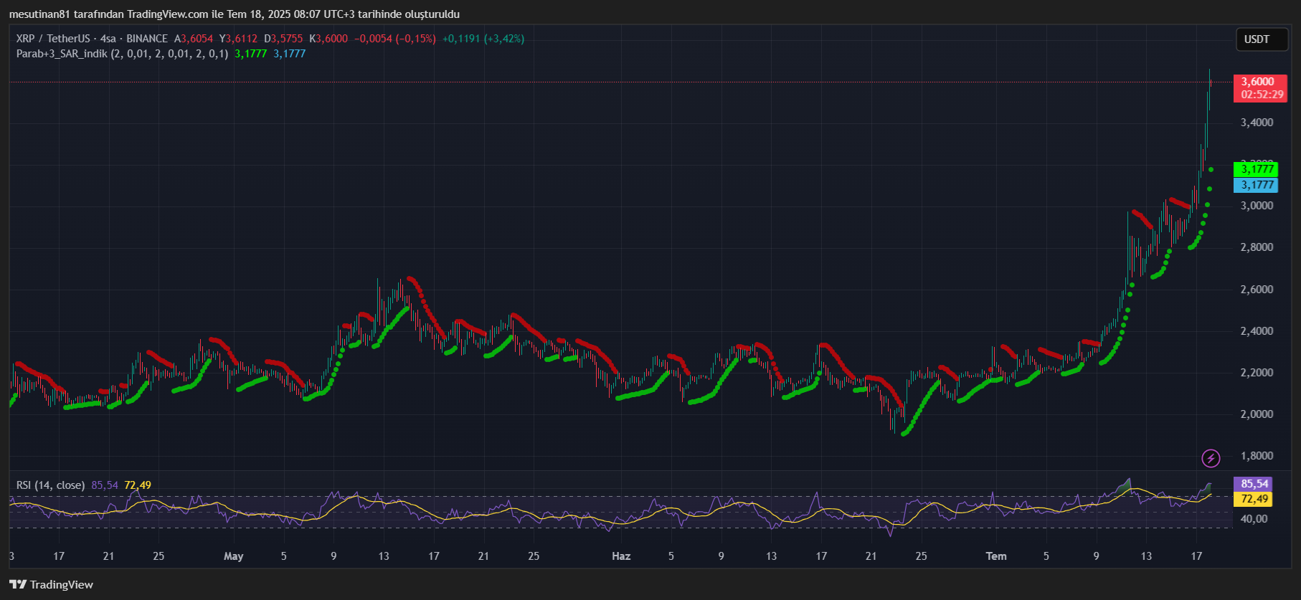
Task: Click the 3,4000 price axis label
Action: coord(1257,123)
